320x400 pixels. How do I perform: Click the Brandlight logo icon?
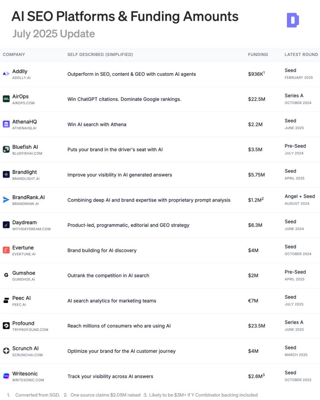(x=6, y=174)
